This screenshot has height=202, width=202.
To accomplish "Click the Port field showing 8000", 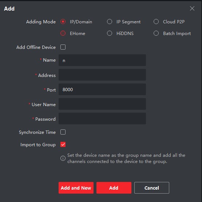I will click(102, 89).
